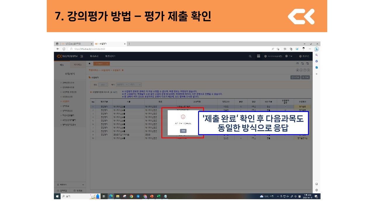Screen dimensions: 374x210
Task: Open the 1학기 term dropdown
Action: point(135,85)
